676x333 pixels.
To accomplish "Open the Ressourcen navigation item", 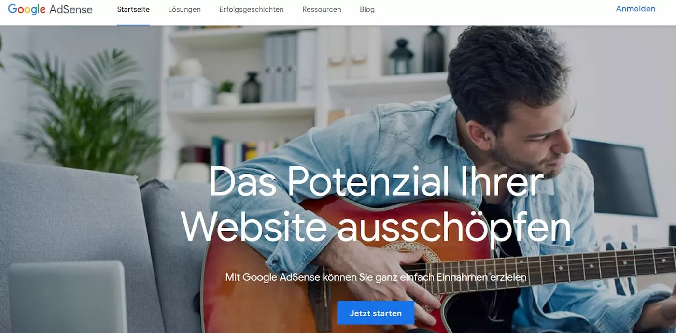I will point(322,10).
